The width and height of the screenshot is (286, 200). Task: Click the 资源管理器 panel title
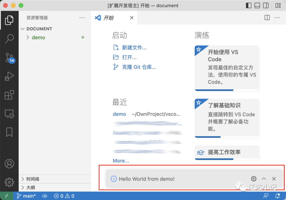pos(37,18)
